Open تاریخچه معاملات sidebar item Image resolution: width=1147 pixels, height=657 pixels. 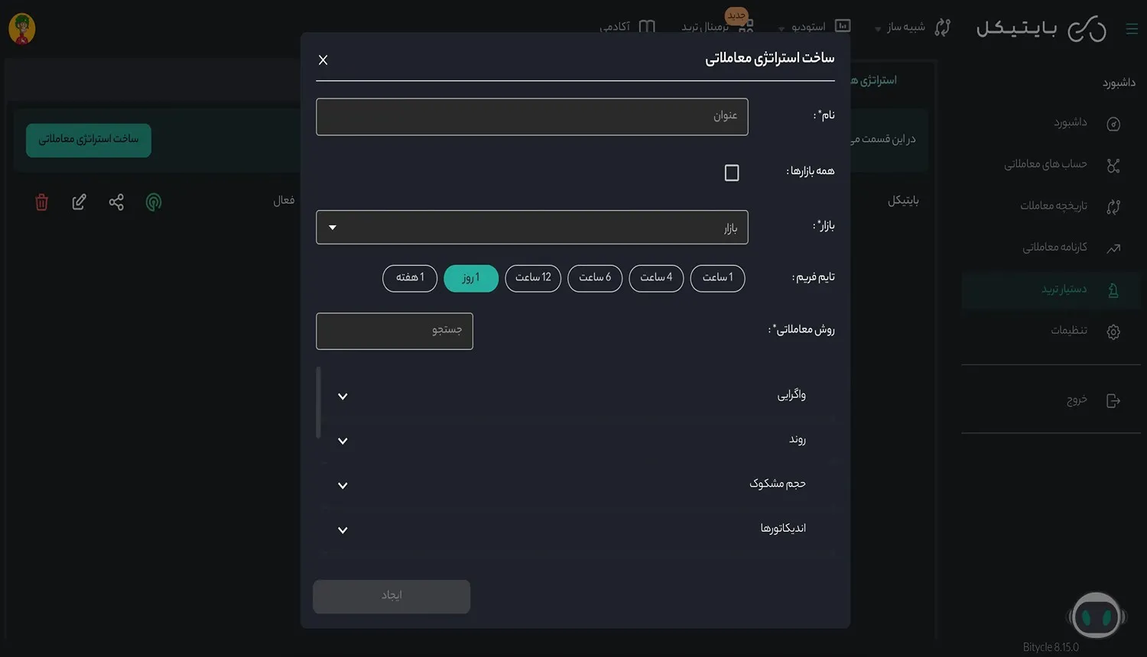[1054, 206]
